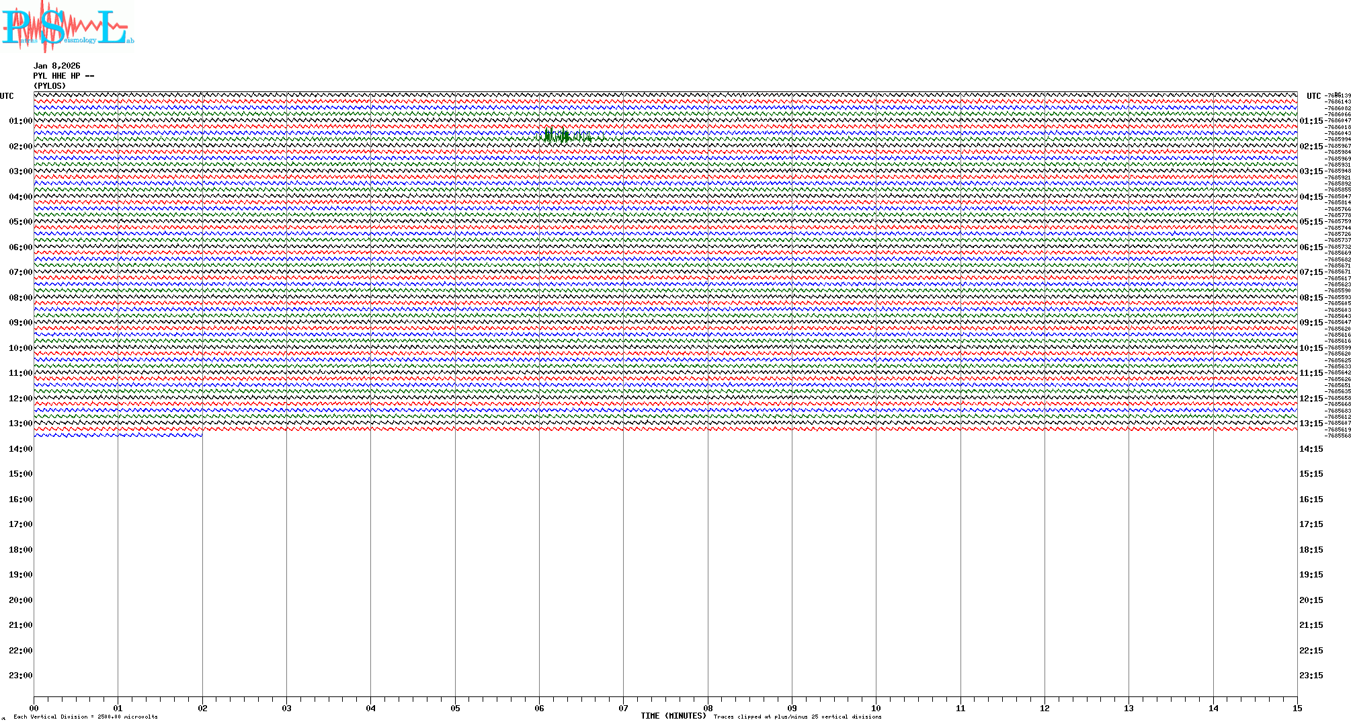Click minute 15 on the bottom axis

1297,709
